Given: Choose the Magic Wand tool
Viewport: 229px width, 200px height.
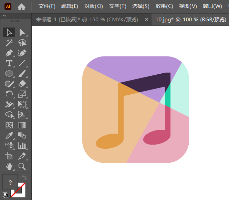Looking at the screenshot, I should point(9,43).
